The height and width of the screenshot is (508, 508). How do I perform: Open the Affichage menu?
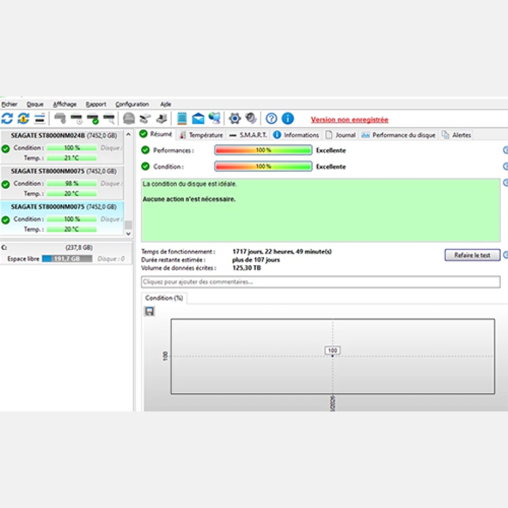tap(64, 104)
